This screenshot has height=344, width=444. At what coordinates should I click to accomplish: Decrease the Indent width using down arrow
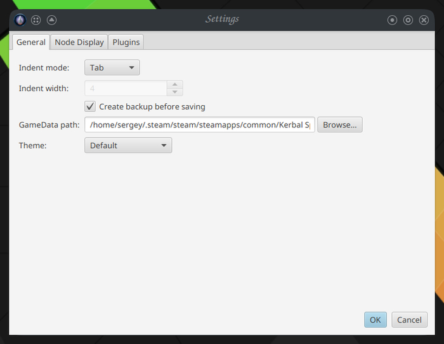(175, 92)
